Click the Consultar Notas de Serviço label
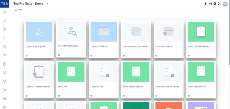 [167, 87]
